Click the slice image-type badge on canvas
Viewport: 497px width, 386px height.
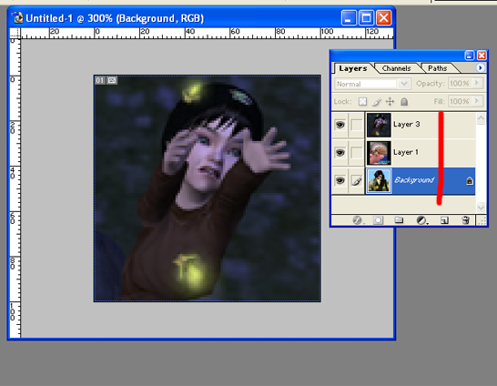click(x=112, y=80)
